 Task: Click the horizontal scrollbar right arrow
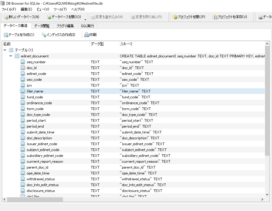pyautogui.click(x=262, y=200)
